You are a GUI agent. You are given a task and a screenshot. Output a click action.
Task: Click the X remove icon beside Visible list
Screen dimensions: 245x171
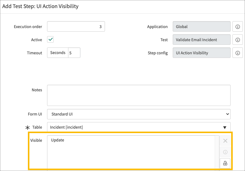(225, 141)
